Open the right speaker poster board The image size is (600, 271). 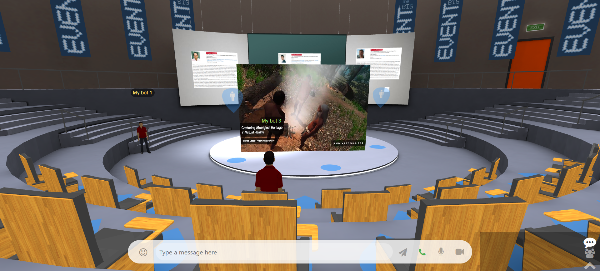pyautogui.click(x=379, y=63)
